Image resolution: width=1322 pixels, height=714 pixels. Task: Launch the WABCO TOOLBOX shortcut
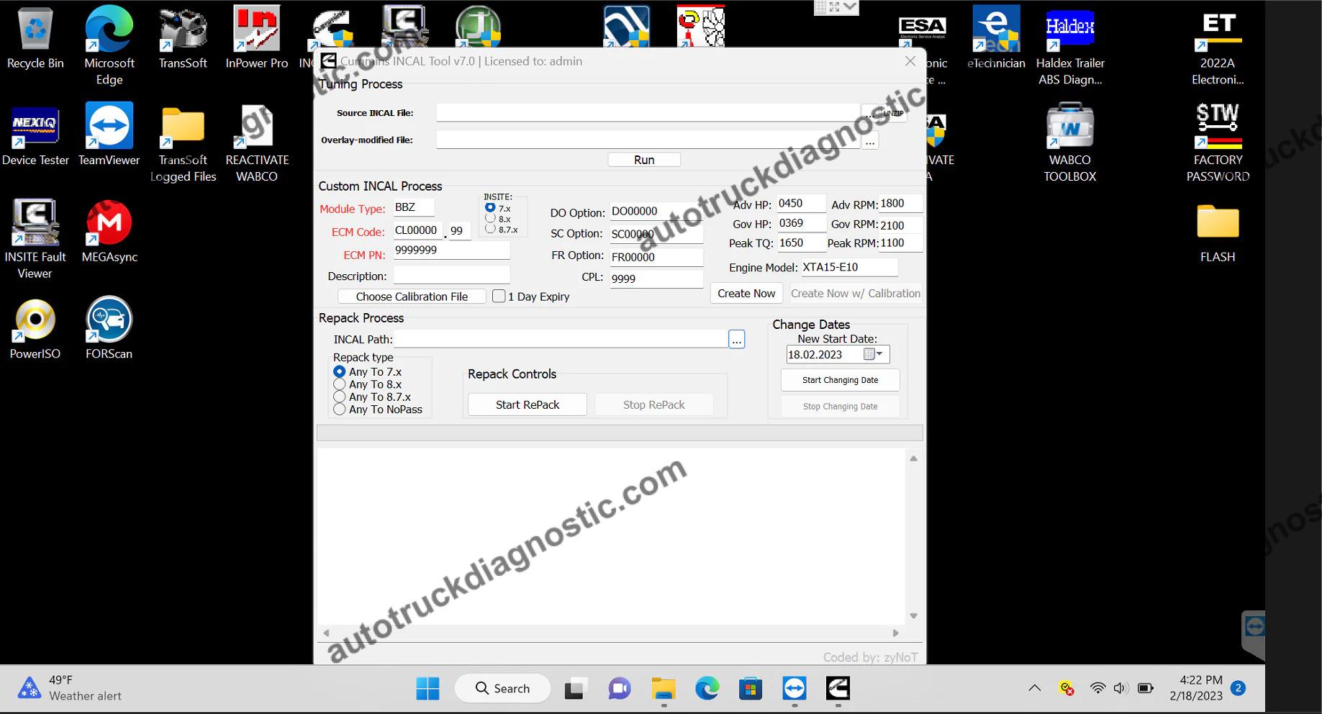click(1070, 143)
